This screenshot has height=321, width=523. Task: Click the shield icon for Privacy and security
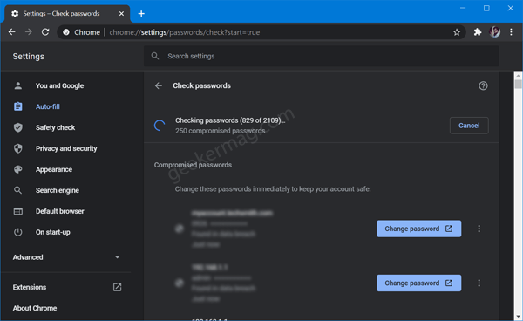tap(18, 148)
